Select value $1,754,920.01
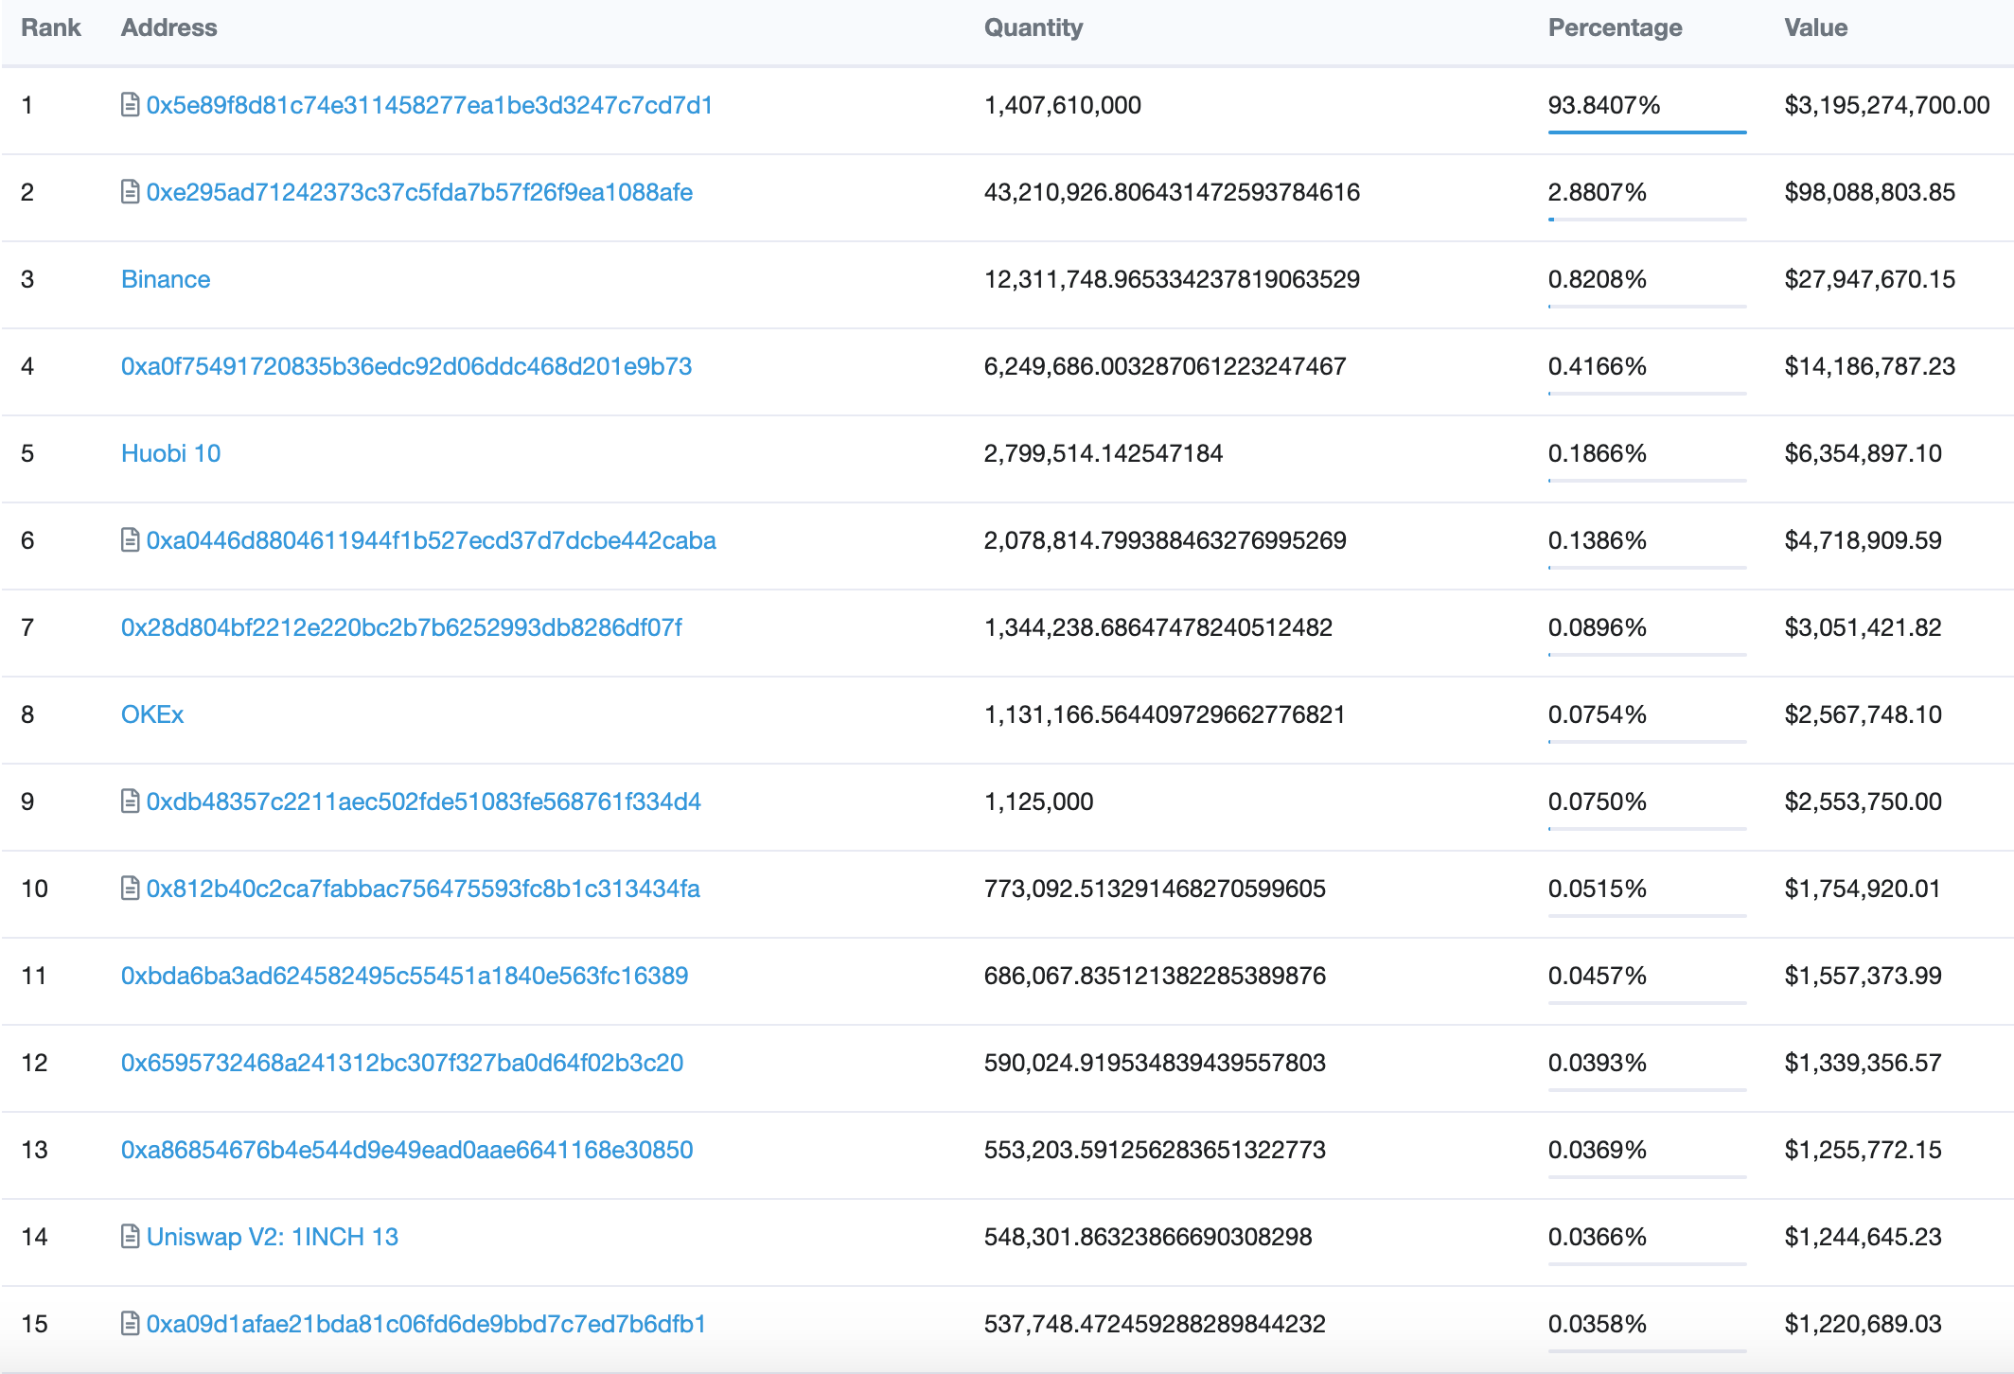The image size is (2014, 1374). click(1864, 889)
